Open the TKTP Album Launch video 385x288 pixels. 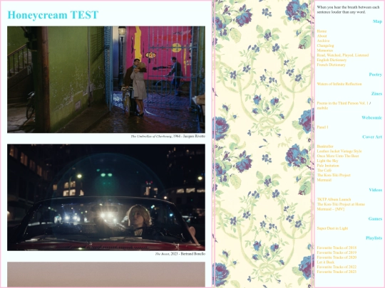[334, 199]
